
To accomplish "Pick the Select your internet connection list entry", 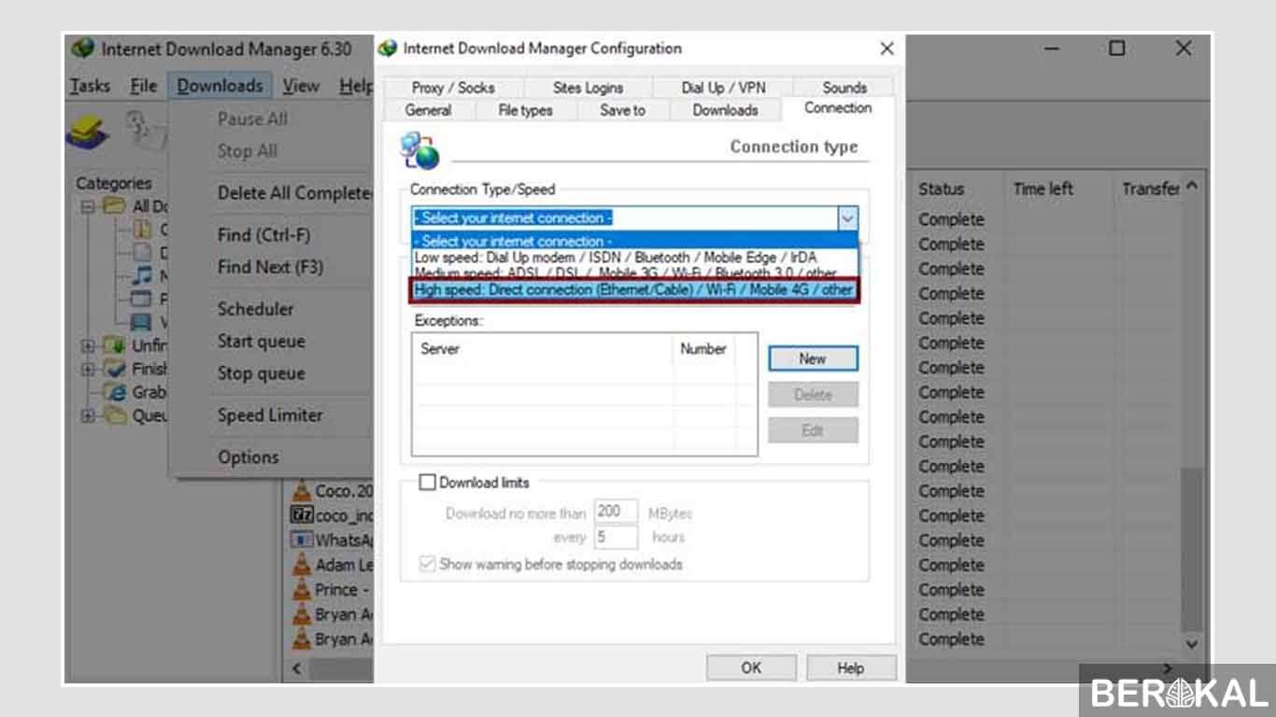I will [x=633, y=241].
